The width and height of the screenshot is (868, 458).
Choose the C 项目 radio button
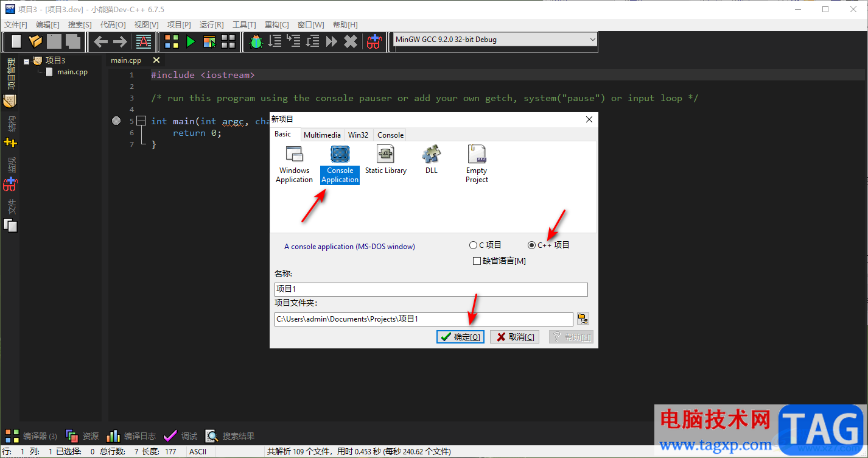(x=485, y=245)
